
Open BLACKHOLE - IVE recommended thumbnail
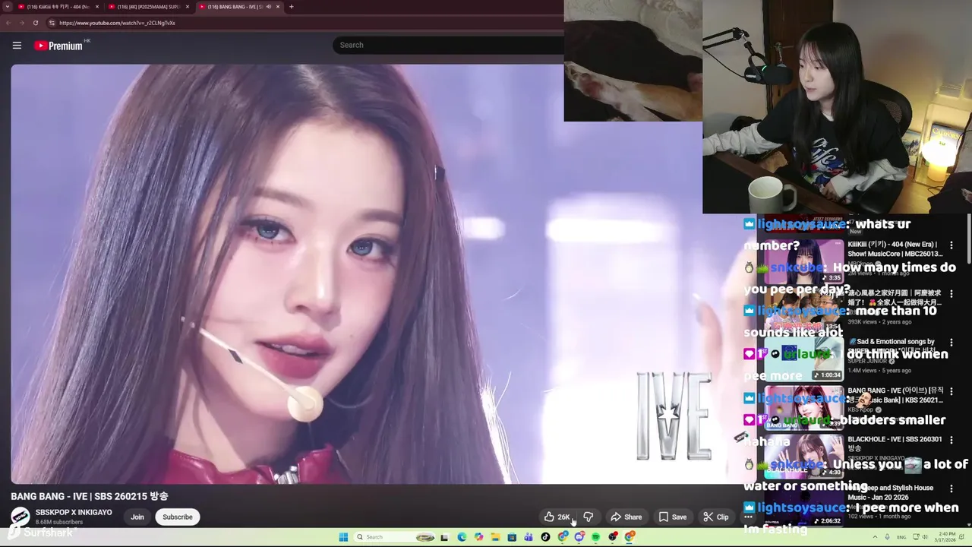(x=803, y=457)
